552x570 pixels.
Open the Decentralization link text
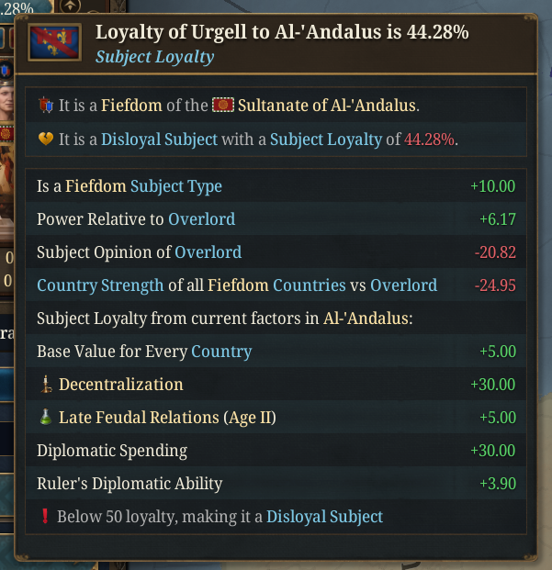120,385
